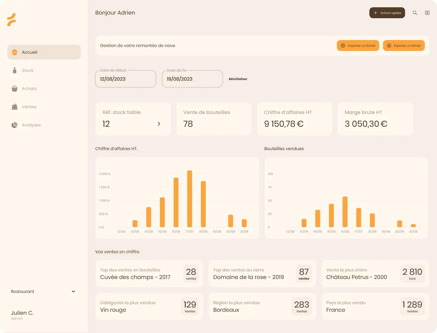Open the search magnifier icon
Viewport: 437px width, 333px height.
(x=415, y=13)
